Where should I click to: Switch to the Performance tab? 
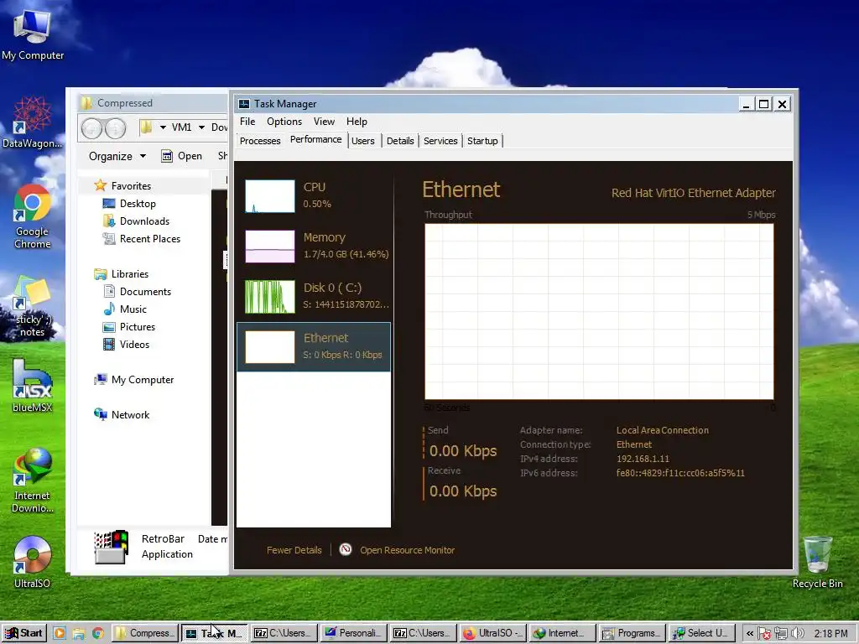click(316, 140)
